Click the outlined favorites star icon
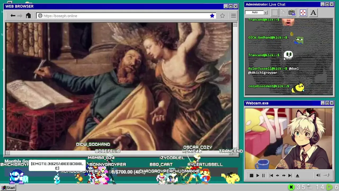The width and height of the screenshot is (339, 191). click(222, 16)
